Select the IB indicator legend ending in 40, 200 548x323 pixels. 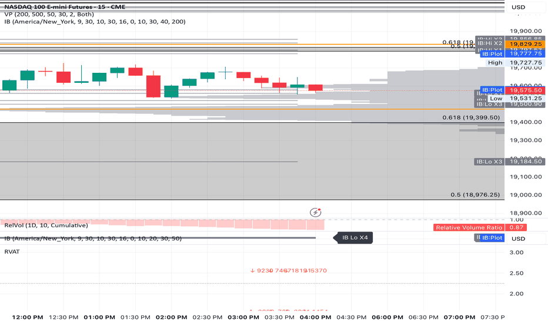[x=95, y=22]
